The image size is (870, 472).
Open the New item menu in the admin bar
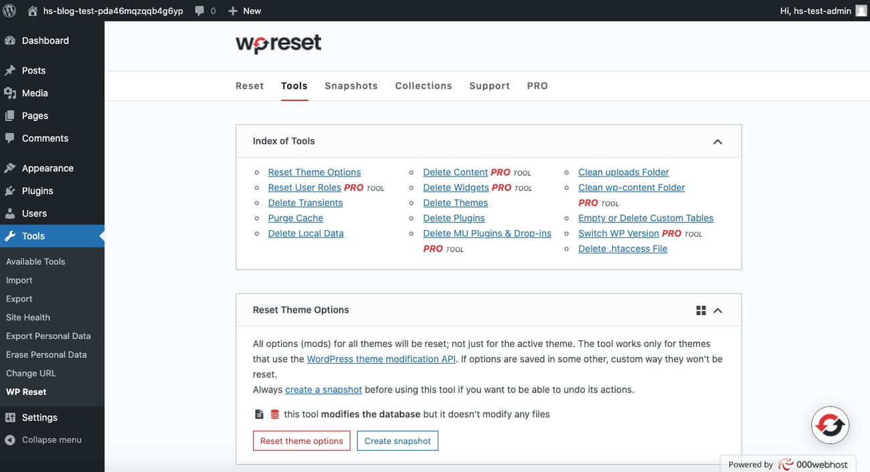click(244, 10)
